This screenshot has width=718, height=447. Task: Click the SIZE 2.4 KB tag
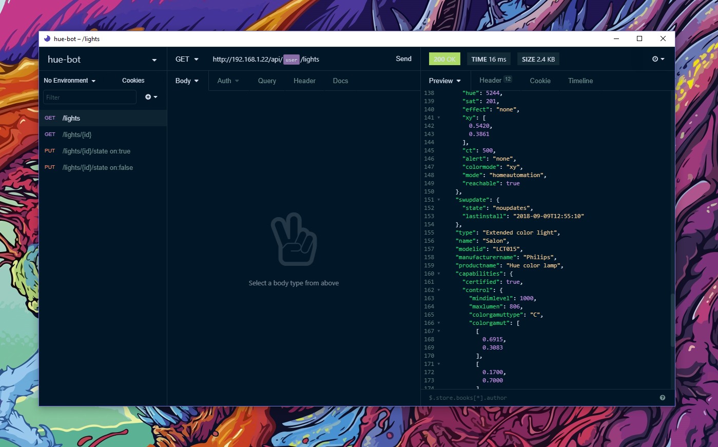538,59
